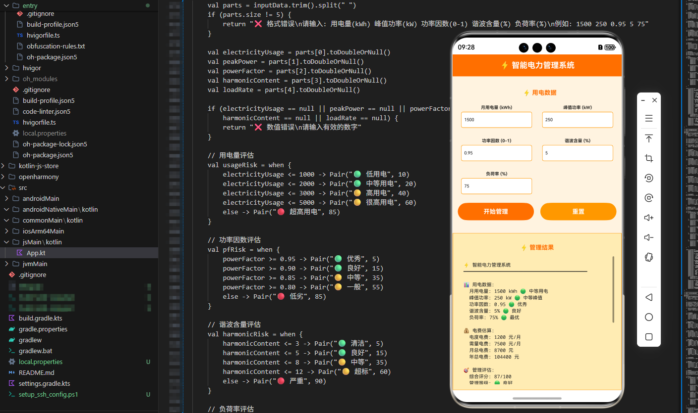Open the emulator toolbar hamburger menu
The width and height of the screenshot is (698, 413).
(648, 119)
